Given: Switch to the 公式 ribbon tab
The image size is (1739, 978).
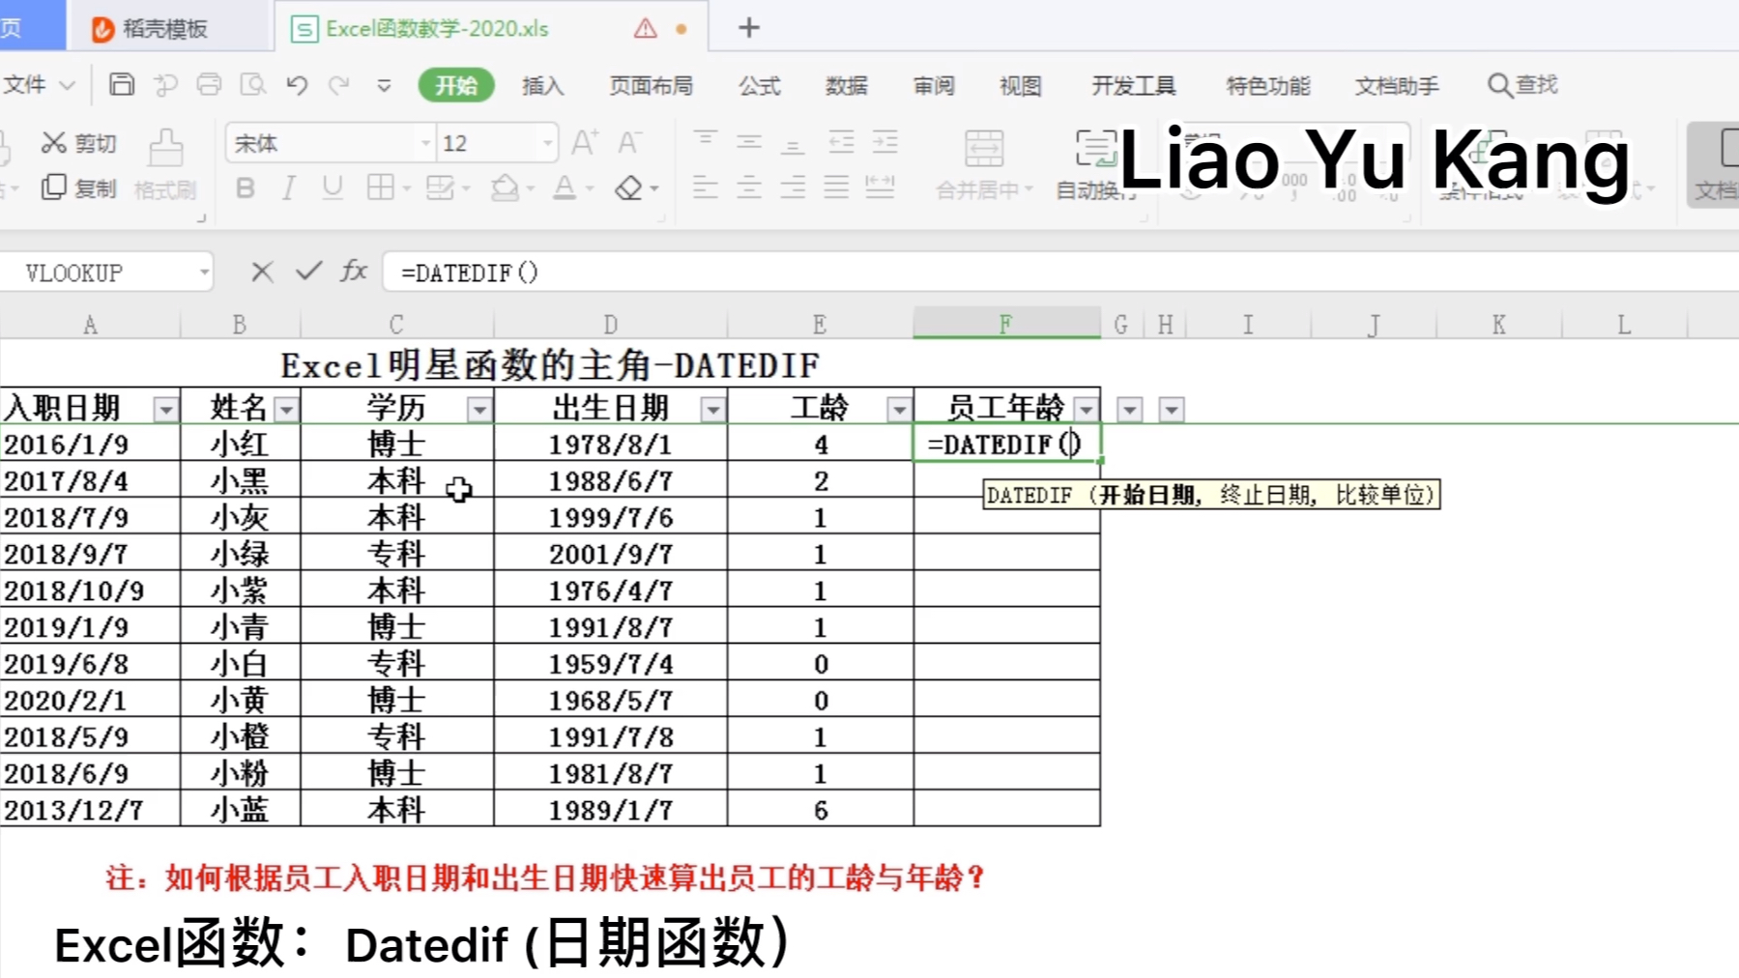Looking at the screenshot, I should coord(758,85).
